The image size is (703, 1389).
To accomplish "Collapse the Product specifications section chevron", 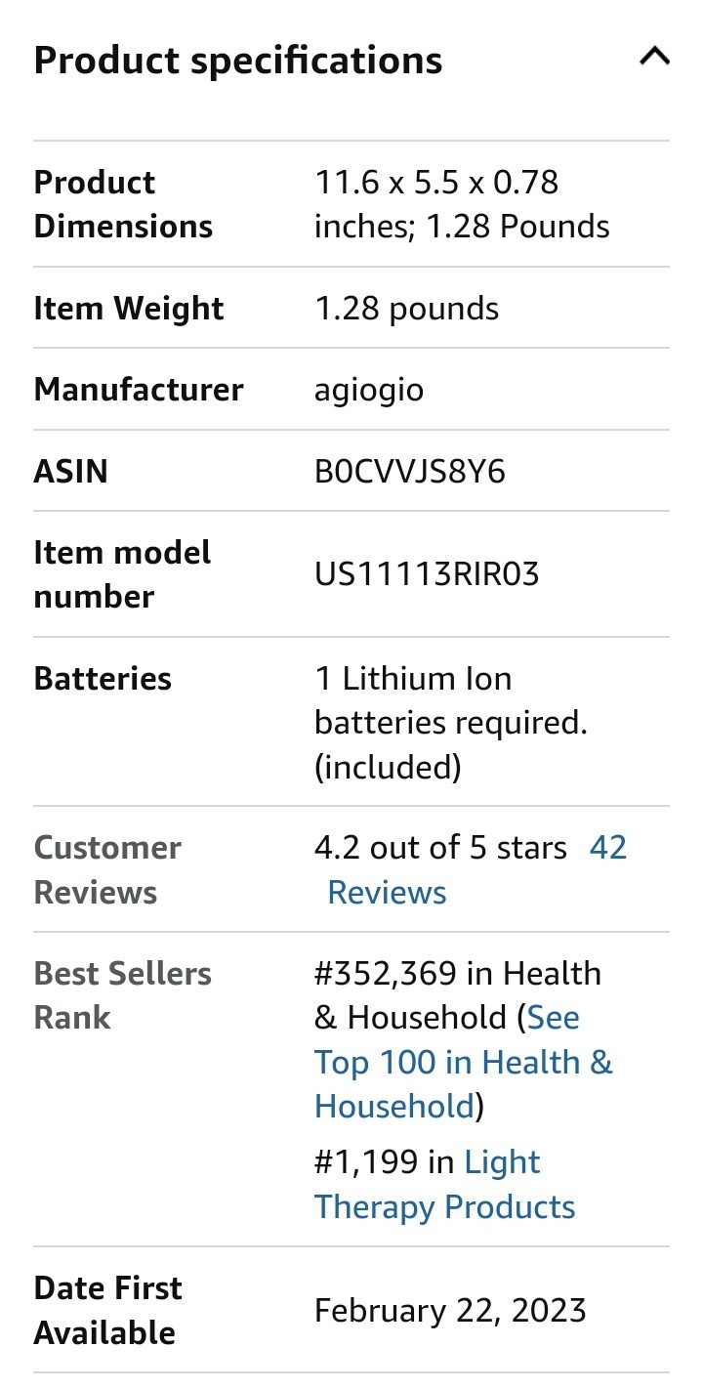I will pos(654,57).
